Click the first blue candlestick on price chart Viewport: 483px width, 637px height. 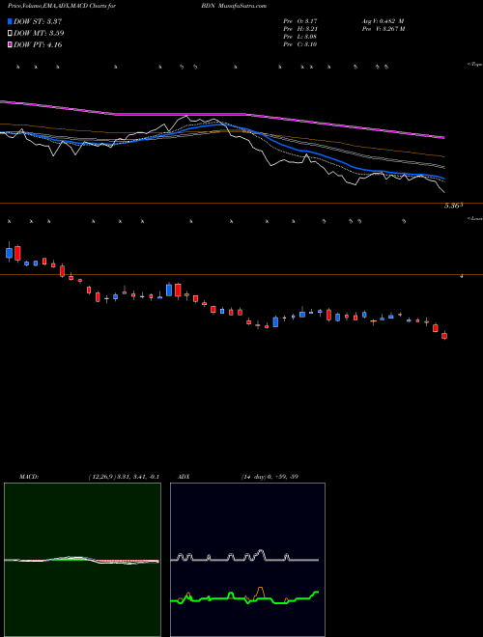(9, 252)
